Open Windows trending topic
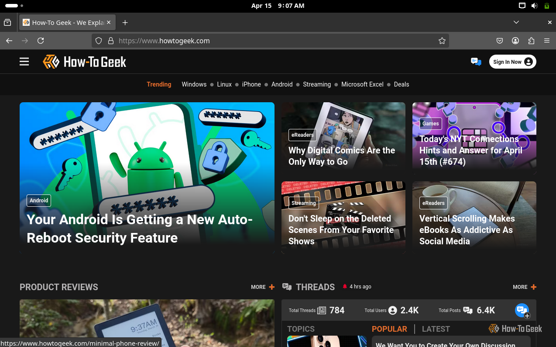 click(194, 84)
